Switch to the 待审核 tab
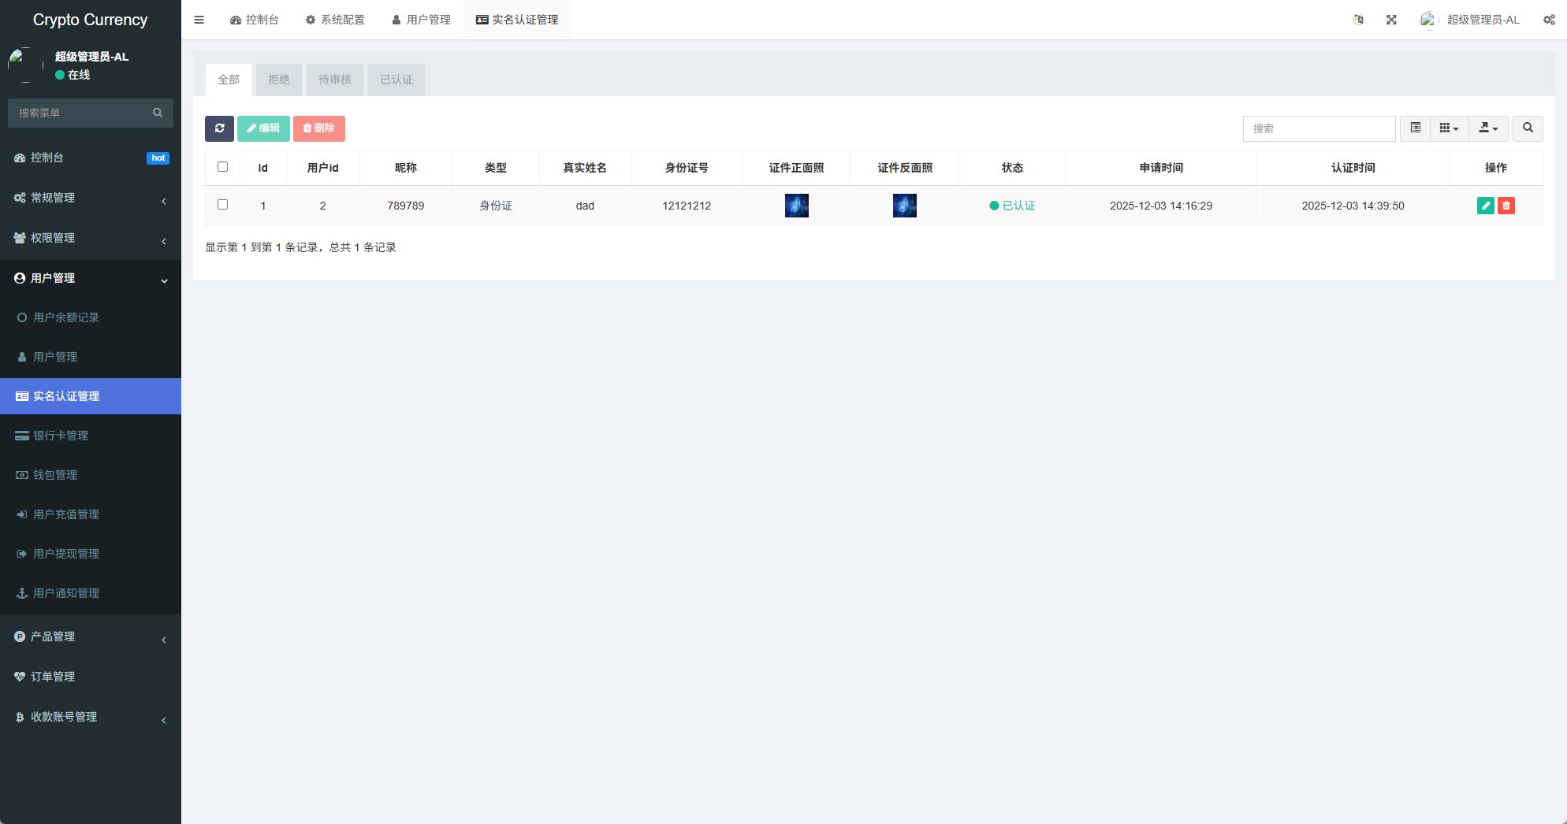This screenshot has width=1567, height=824. point(334,79)
